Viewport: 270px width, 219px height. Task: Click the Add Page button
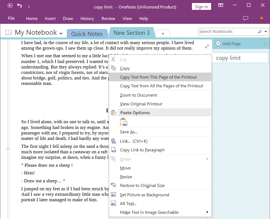point(228,44)
